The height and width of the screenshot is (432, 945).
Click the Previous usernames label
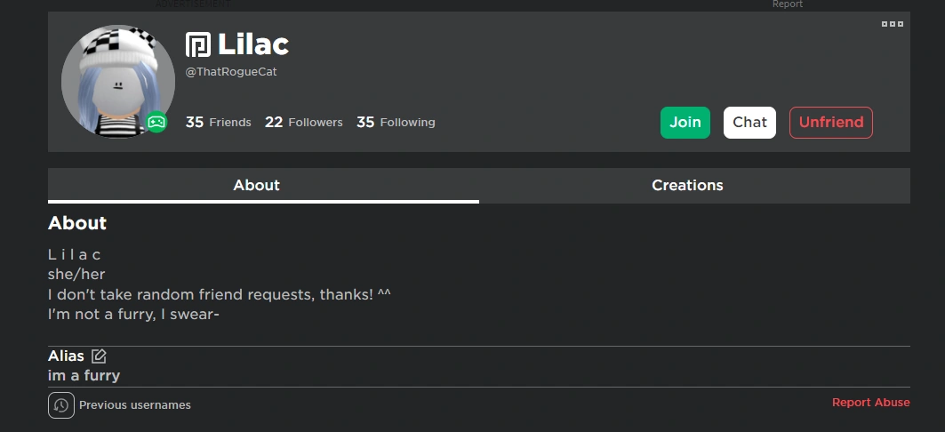[x=135, y=405]
